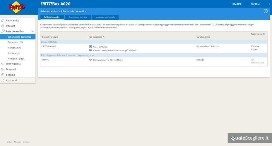Viewport: 272px width, 146px height.
Task: Open MyFRITZ! in the header
Action: tap(255, 4)
